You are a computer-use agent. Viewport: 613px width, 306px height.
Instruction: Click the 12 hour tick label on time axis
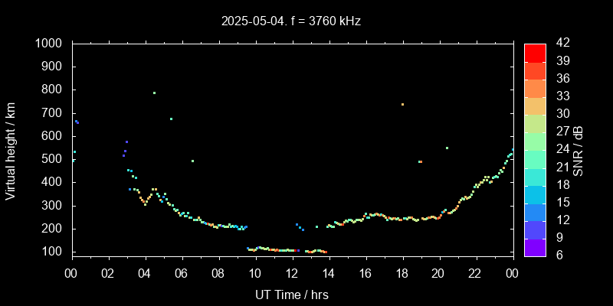pyautogui.click(x=292, y=273)
